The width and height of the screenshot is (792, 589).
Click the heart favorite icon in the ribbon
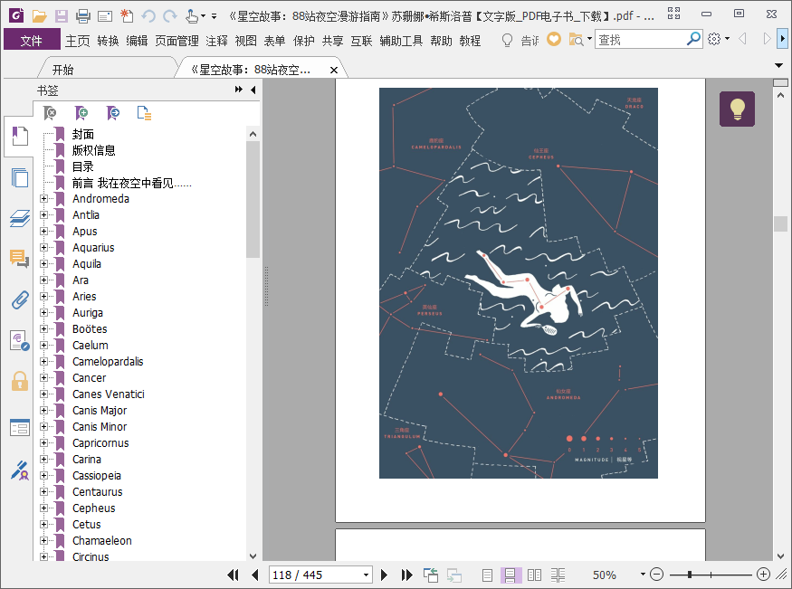pyautogui.click(x=554, y=39)
